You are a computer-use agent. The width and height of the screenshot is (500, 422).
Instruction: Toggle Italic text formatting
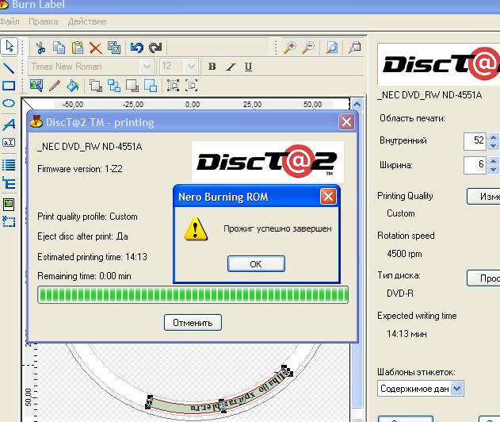point(231,67)
